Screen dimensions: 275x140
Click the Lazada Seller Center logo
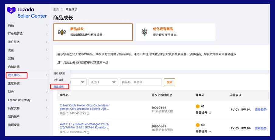(27, 13)
